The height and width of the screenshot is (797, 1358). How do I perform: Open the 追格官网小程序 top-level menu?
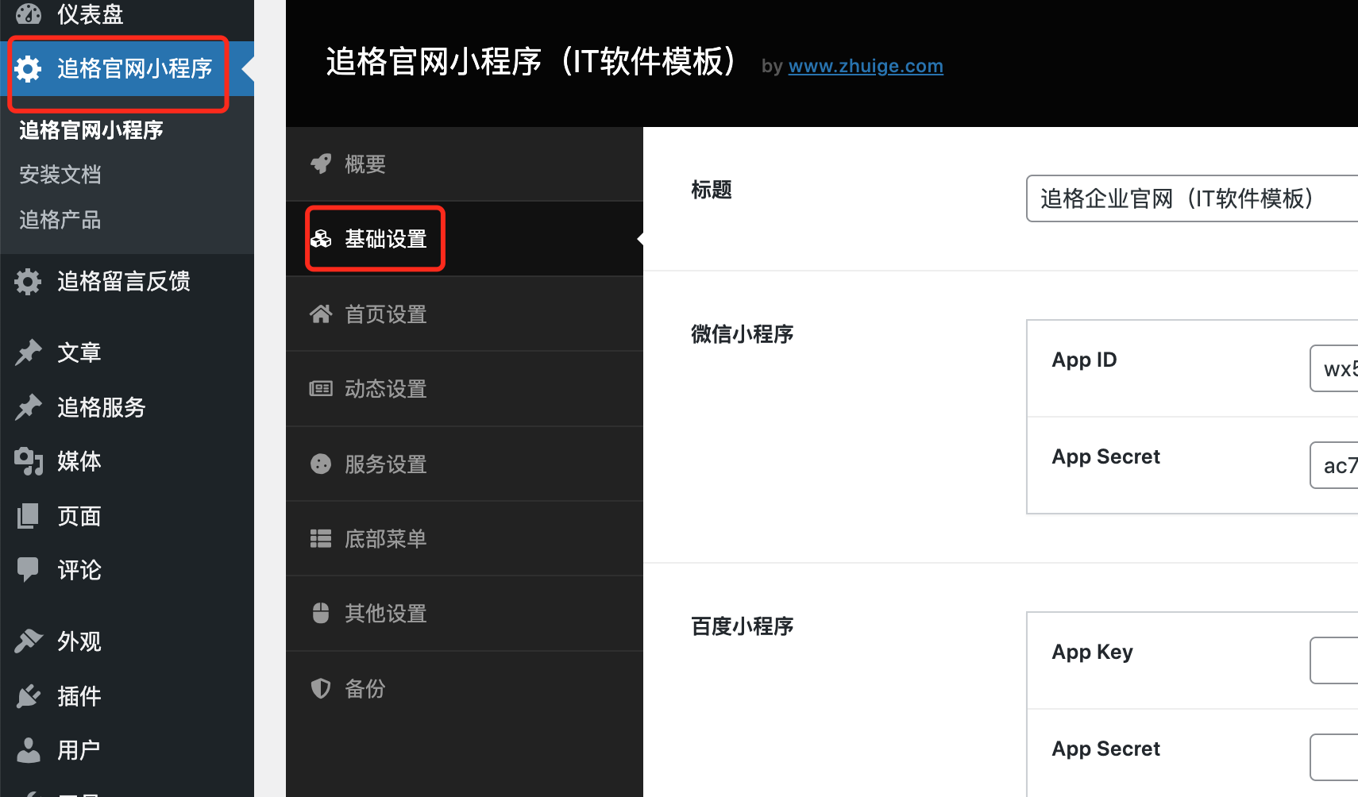127,69
